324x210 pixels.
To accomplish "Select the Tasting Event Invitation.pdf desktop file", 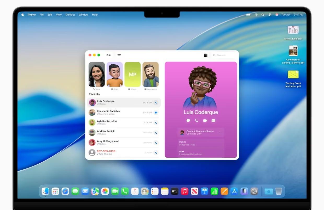I will 293,79.
